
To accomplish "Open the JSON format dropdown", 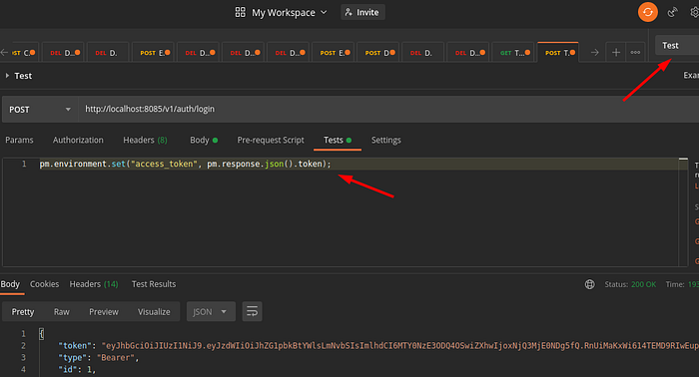I will (211, 312).
